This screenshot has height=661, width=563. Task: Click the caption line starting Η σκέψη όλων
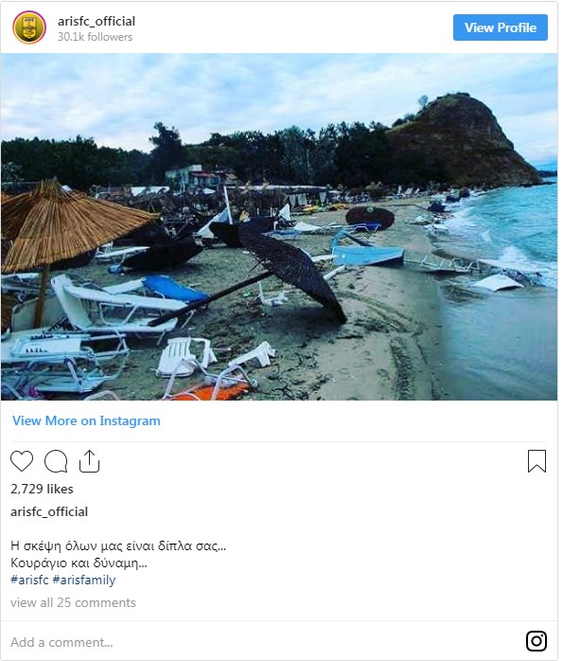tap(118, 545)
